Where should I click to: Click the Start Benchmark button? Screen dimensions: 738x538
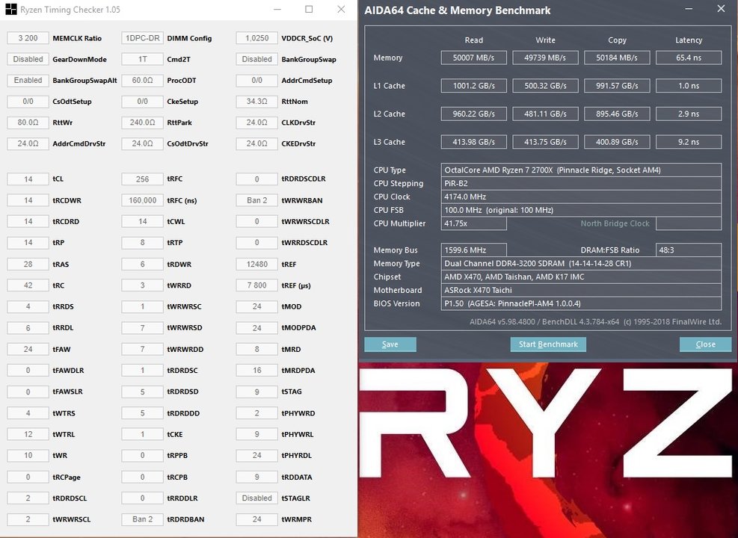[548, 344]
